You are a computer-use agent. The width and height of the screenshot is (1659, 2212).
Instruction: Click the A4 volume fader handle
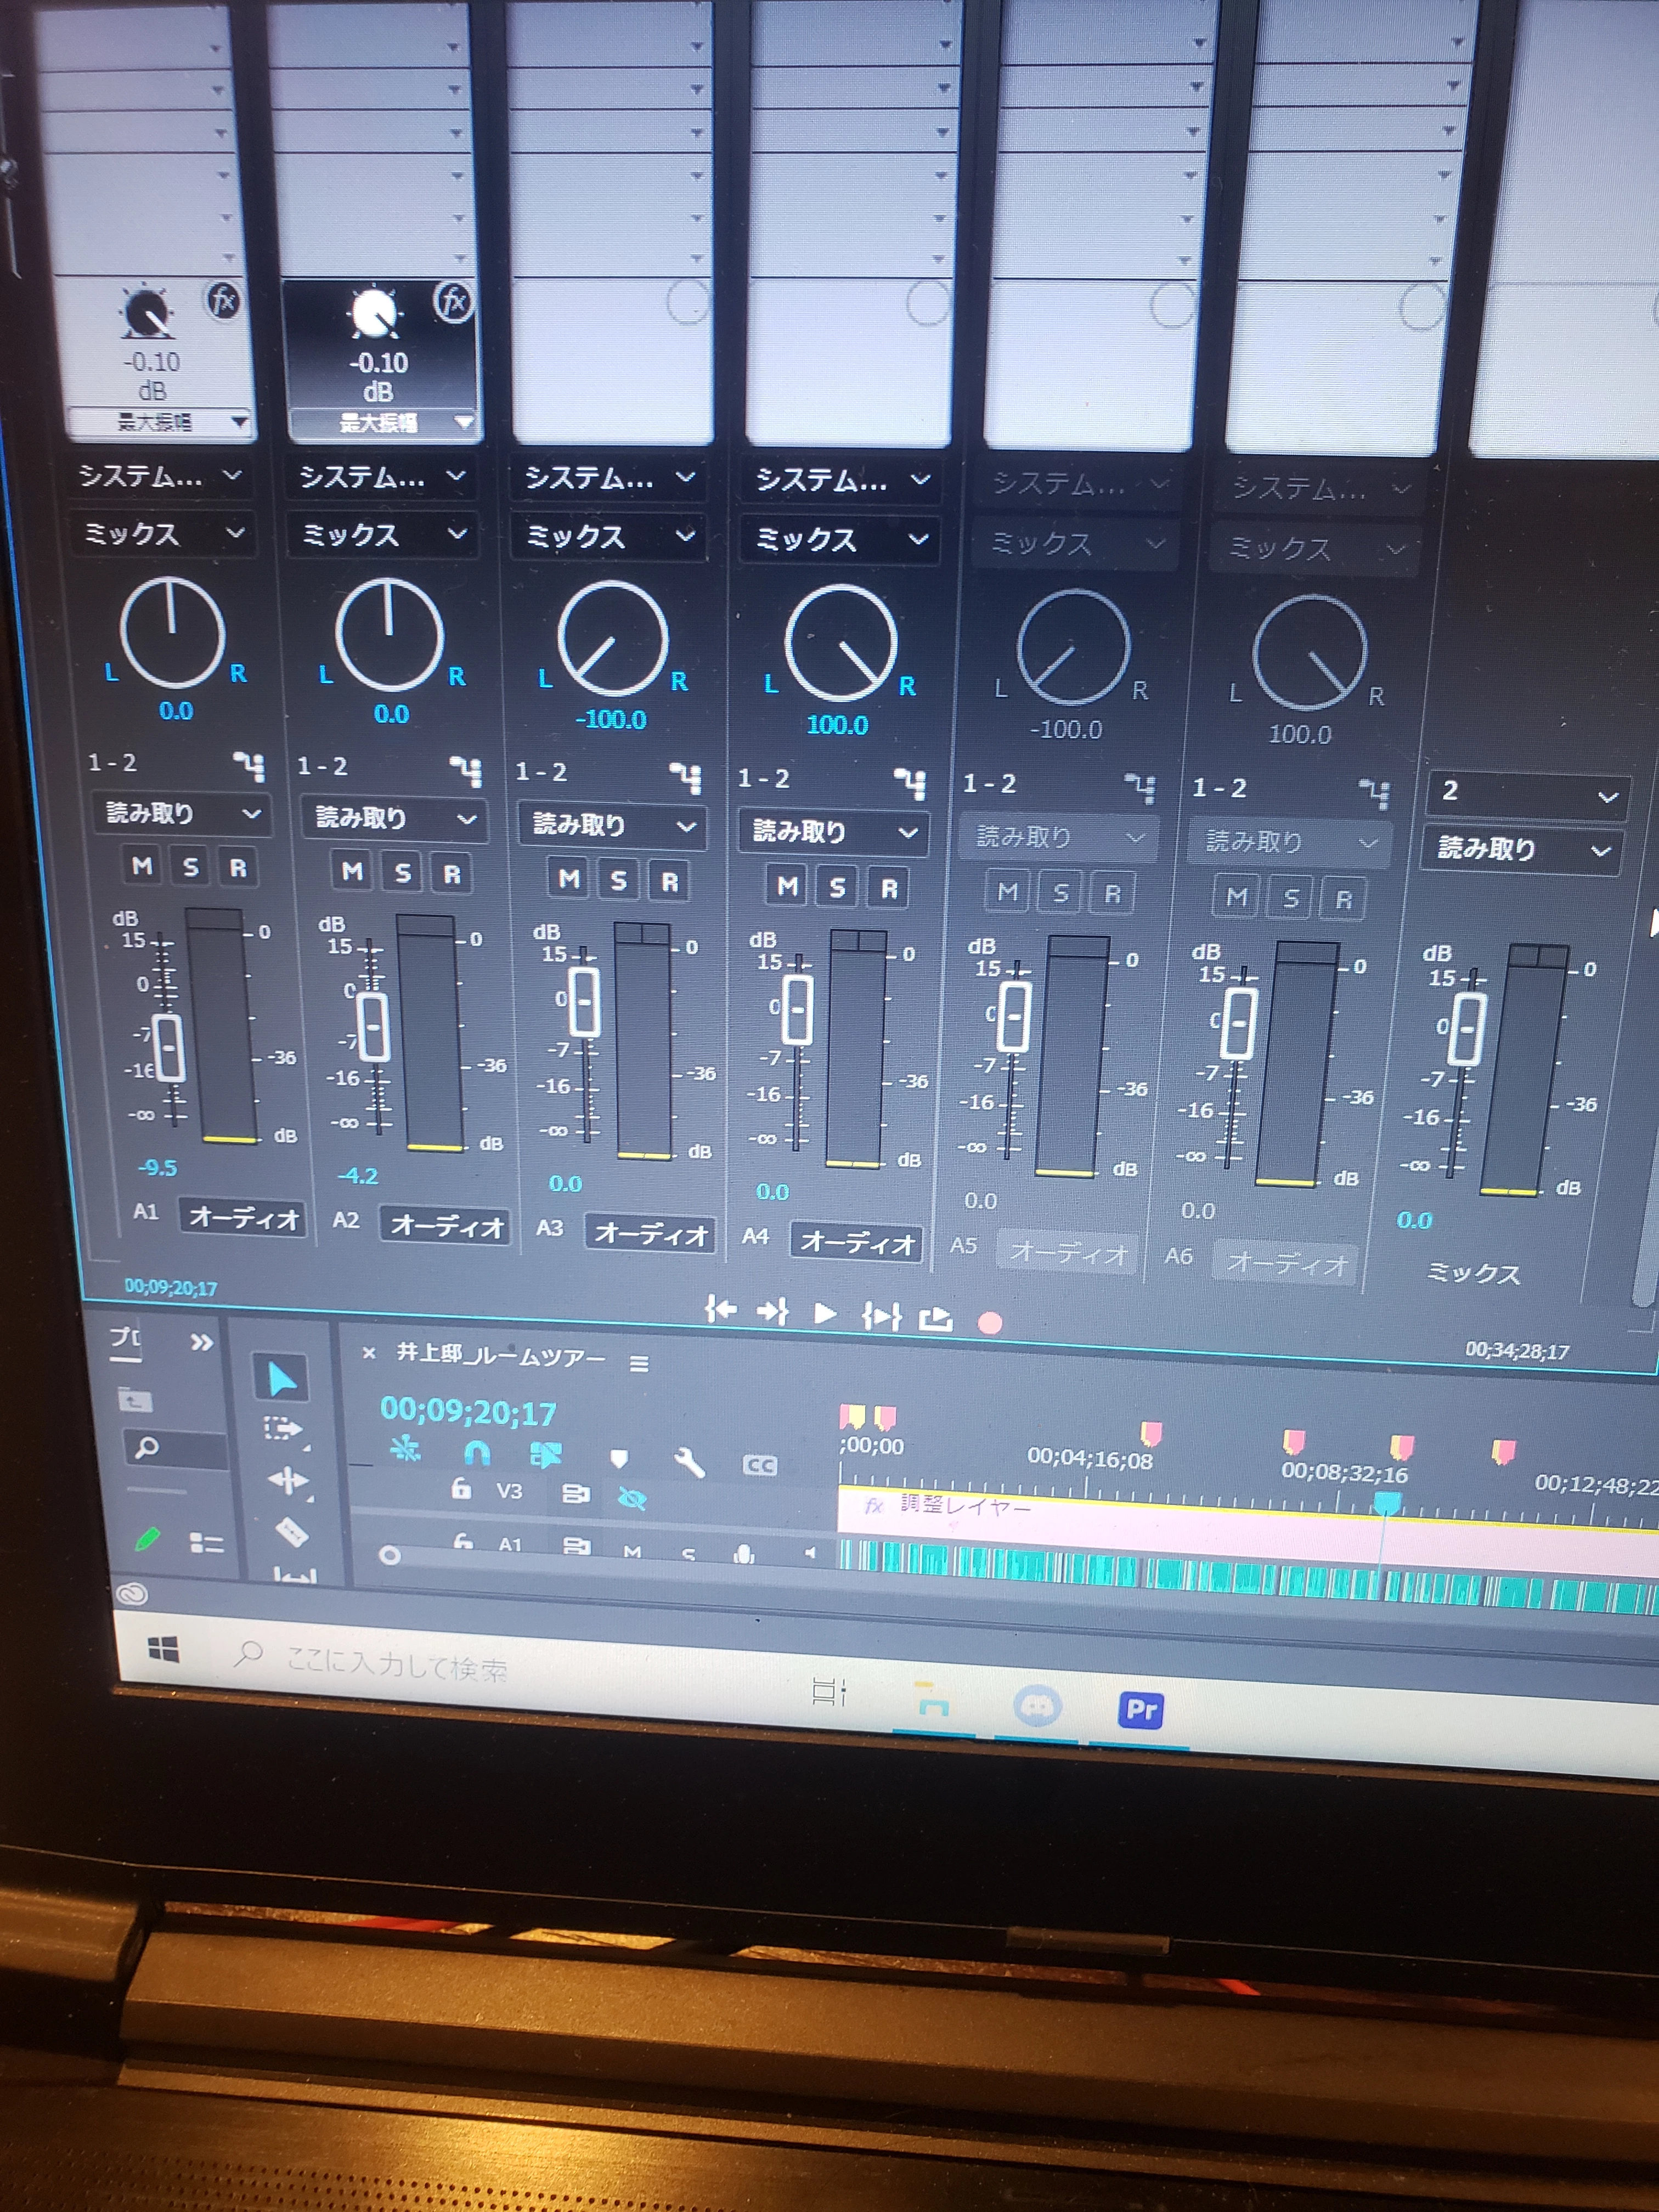(797, 1009)
